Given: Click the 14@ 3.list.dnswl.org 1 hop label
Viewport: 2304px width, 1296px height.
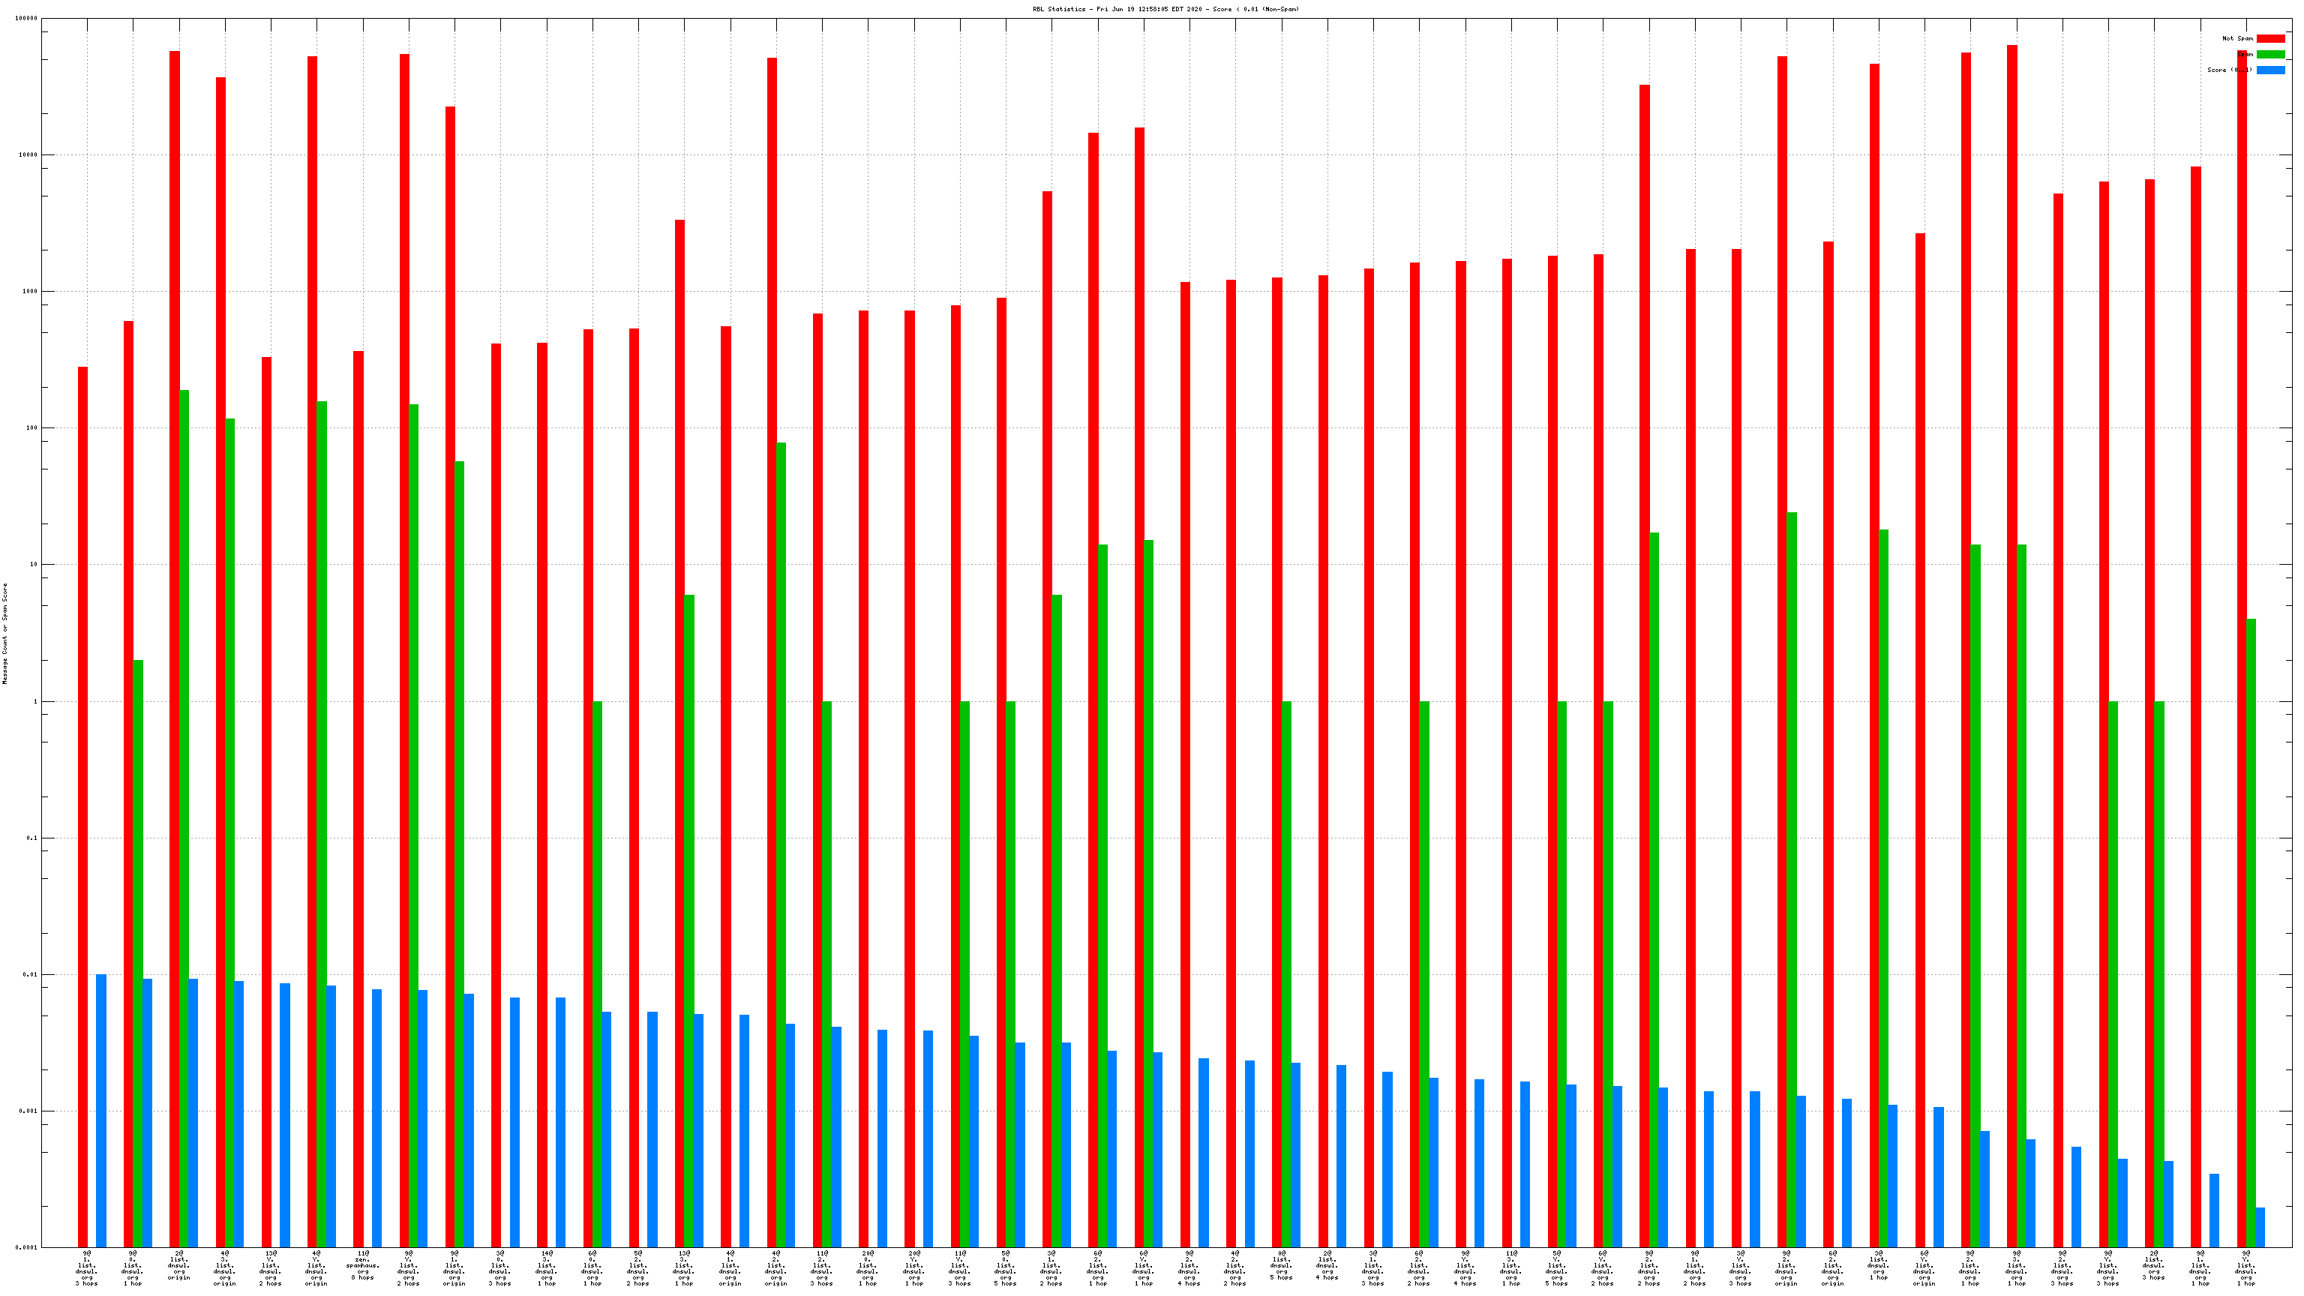Looking at the screenshot, I should point(547,1268).
